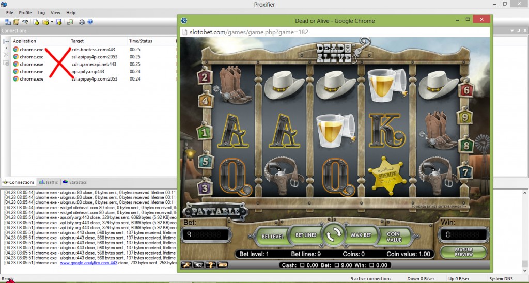Viewport: 529px width, 283px height.
Task: Open Name Resolution (.com) settings icon
Action: [25, 22]
